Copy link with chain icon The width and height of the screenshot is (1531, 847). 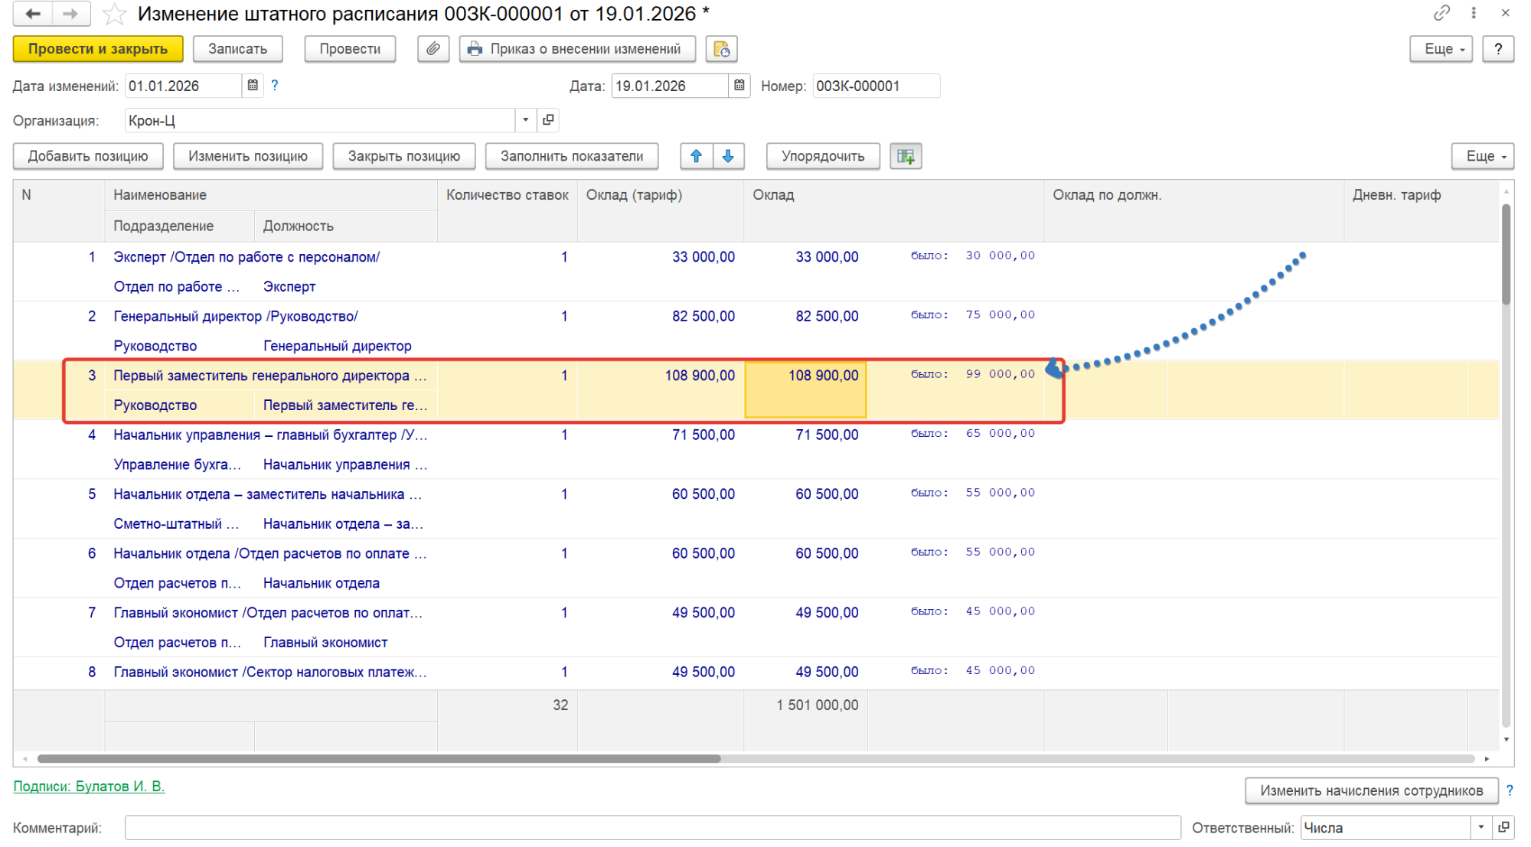point(1441,13)
